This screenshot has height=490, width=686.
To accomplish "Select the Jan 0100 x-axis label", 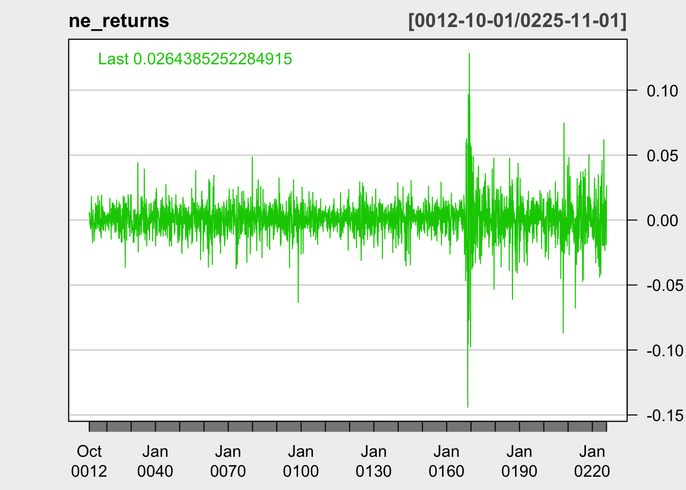I will [x=301, y=461].
